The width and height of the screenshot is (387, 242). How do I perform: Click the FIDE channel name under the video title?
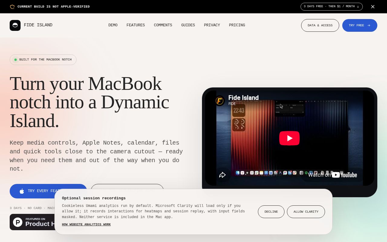(x=232, y=104)
